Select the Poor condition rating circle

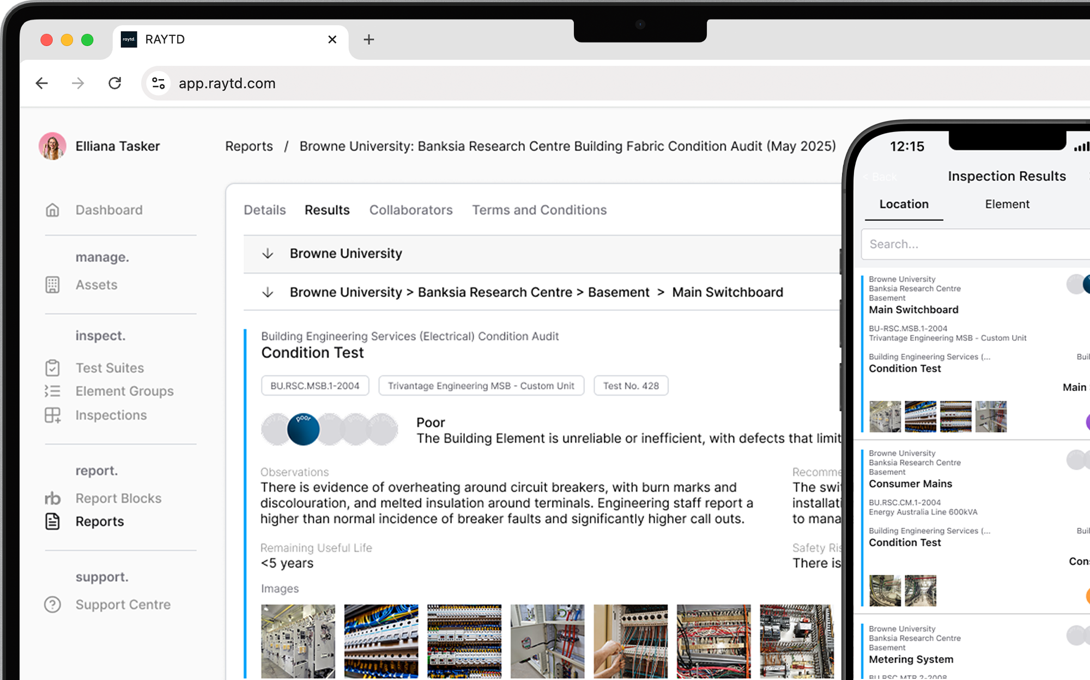point(303,429)
